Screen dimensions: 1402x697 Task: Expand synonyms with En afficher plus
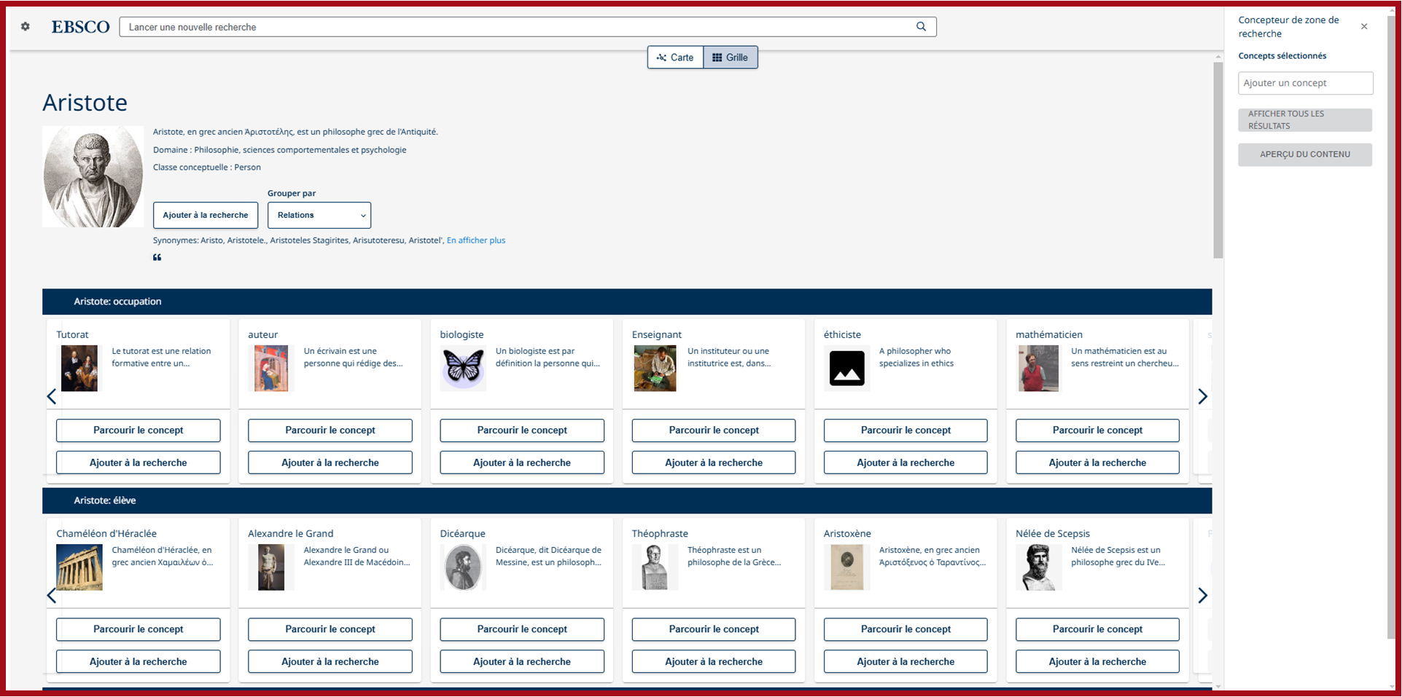[x=475, y=240]
